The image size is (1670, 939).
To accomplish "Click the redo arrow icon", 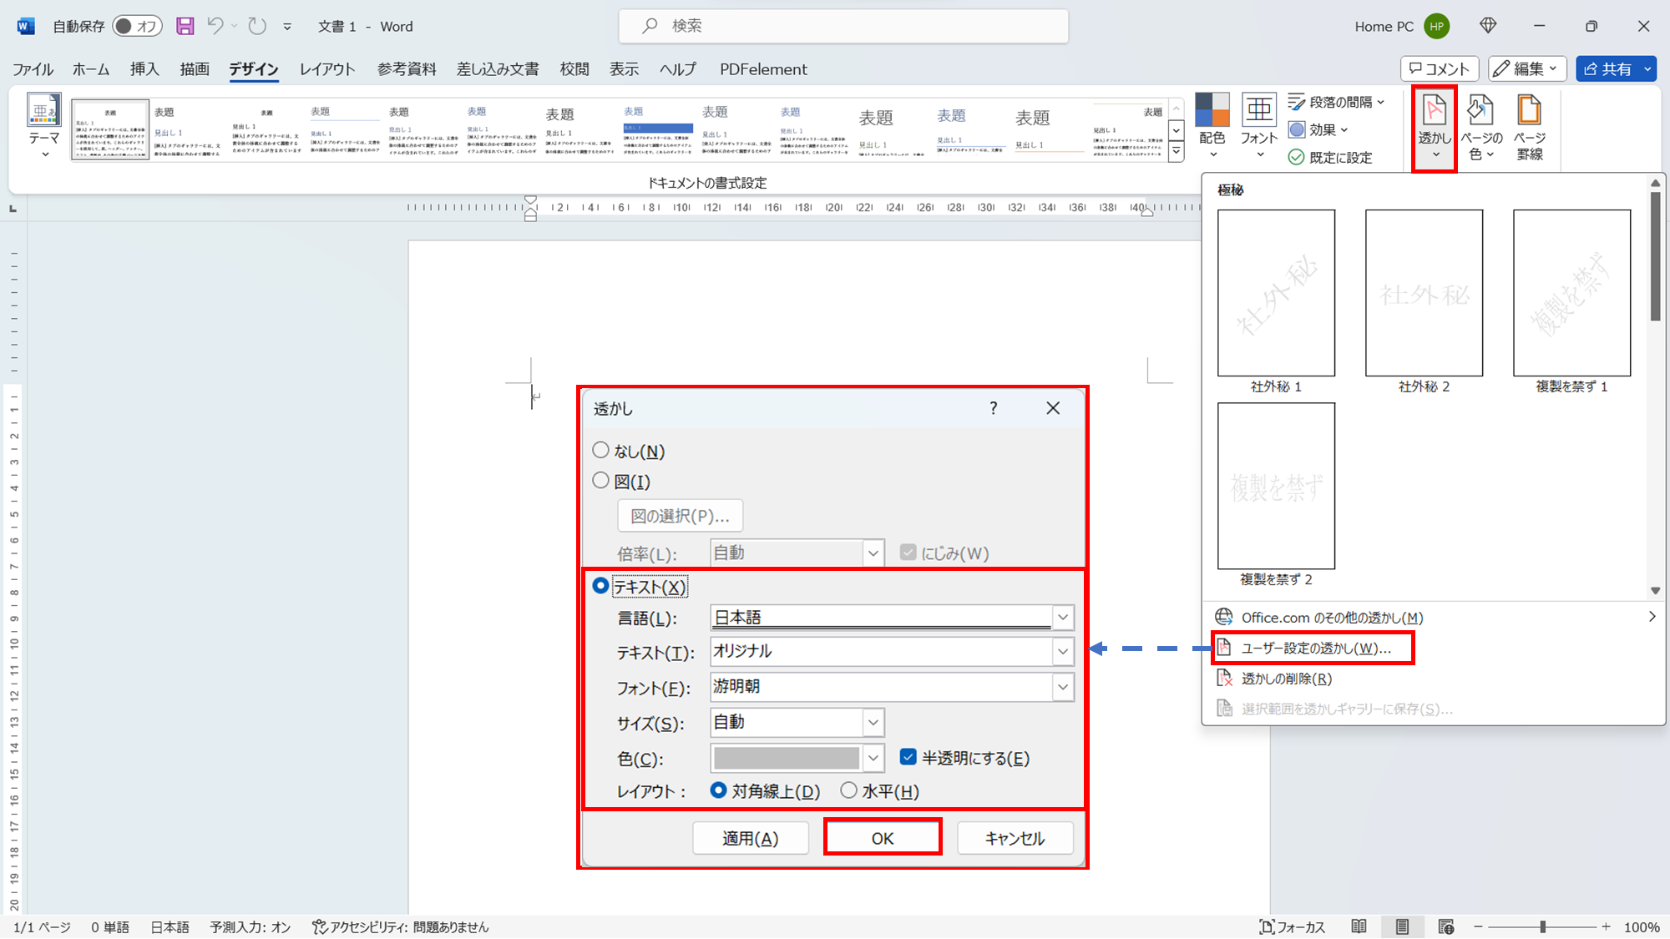I will tap(258, 26).
